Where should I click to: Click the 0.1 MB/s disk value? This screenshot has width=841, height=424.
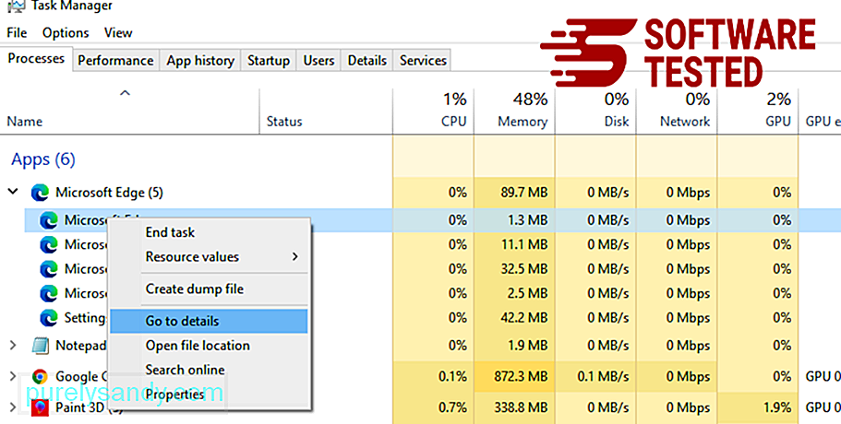[x=603, y=376]
